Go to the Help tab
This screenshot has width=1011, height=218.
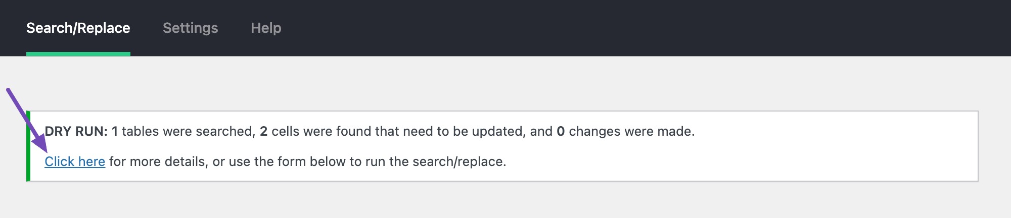tap(266, 28)
